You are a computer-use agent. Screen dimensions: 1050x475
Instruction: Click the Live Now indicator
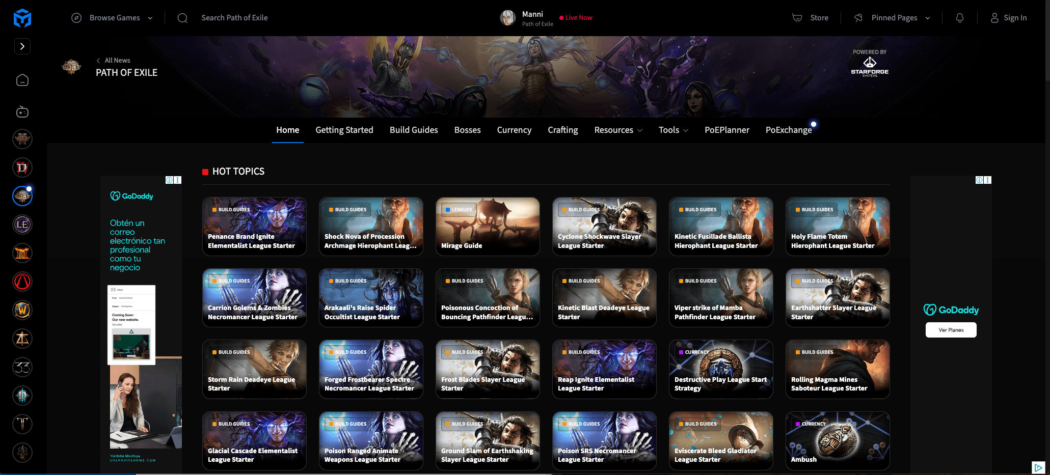pyautogui.click(x=576, y=18)
